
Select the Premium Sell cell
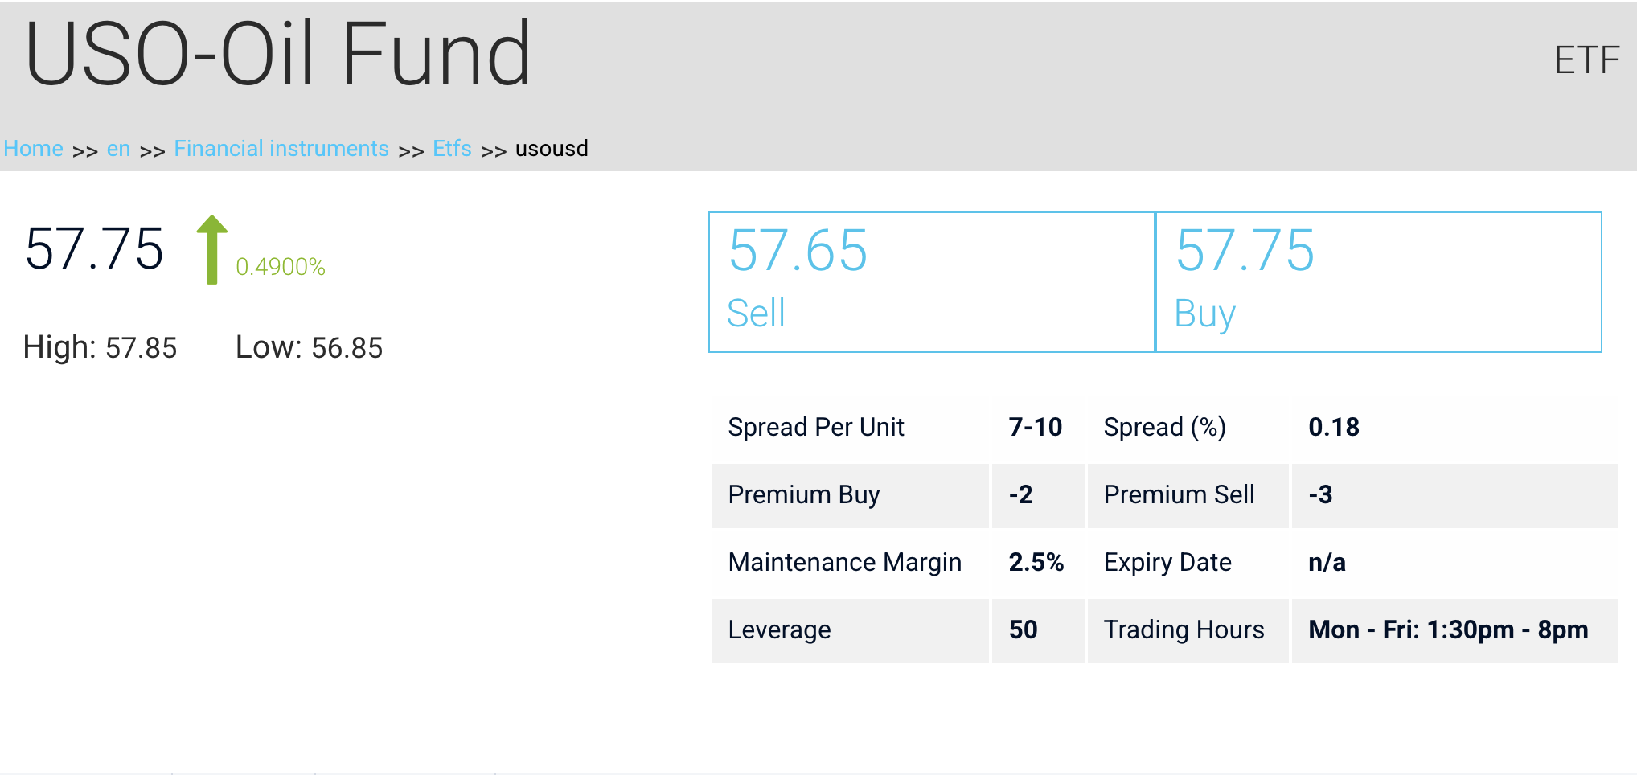point(1188,495)
